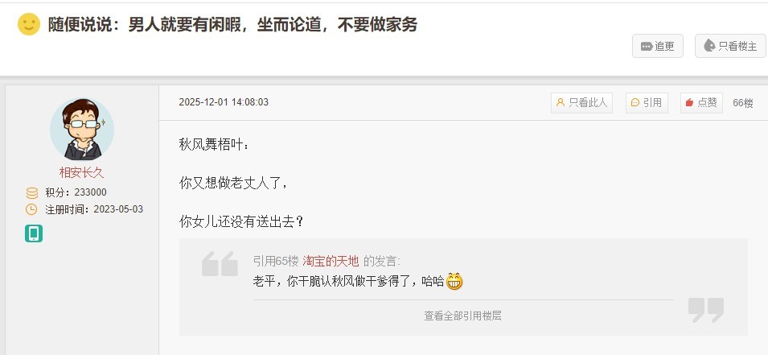
Task: Toggle 只看楼主 to show only the original poster
Action: pos(729,46)
